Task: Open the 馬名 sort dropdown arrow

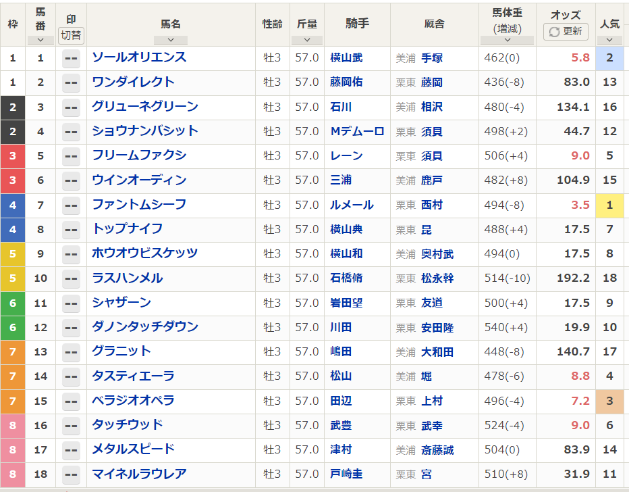Action: [171, 40]
